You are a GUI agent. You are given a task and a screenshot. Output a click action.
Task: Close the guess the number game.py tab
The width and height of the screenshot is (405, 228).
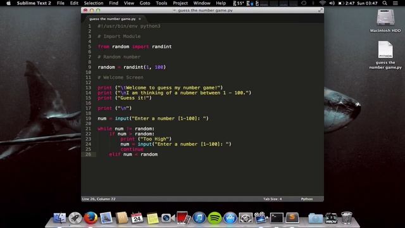click(140, 19)
